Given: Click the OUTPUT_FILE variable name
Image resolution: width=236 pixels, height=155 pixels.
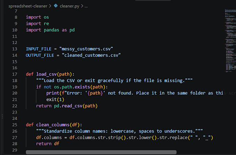Looking at the screenshot, I should (x=40, y=55).
